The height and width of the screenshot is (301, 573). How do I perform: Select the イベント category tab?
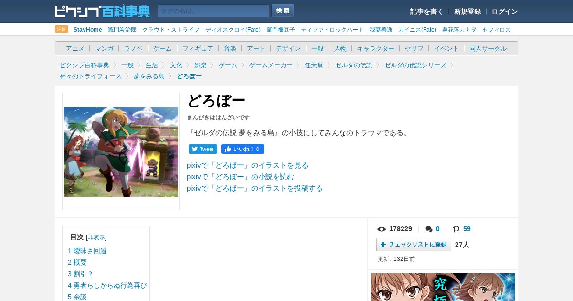tap(446, 48)
